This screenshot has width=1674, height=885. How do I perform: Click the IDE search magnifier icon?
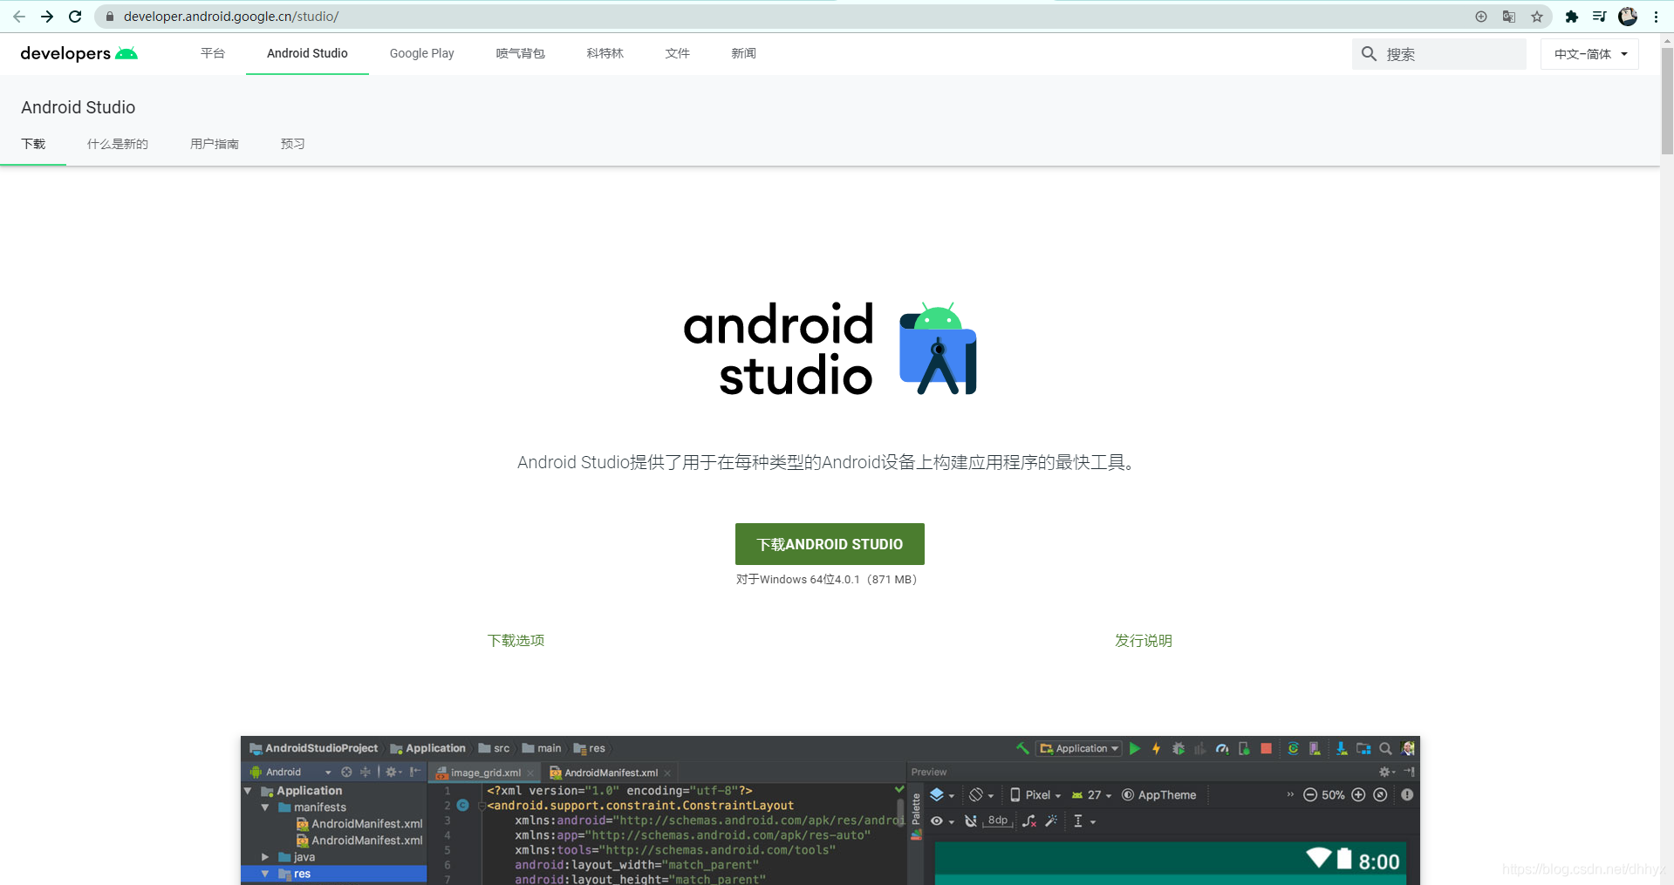(1385, 748)
